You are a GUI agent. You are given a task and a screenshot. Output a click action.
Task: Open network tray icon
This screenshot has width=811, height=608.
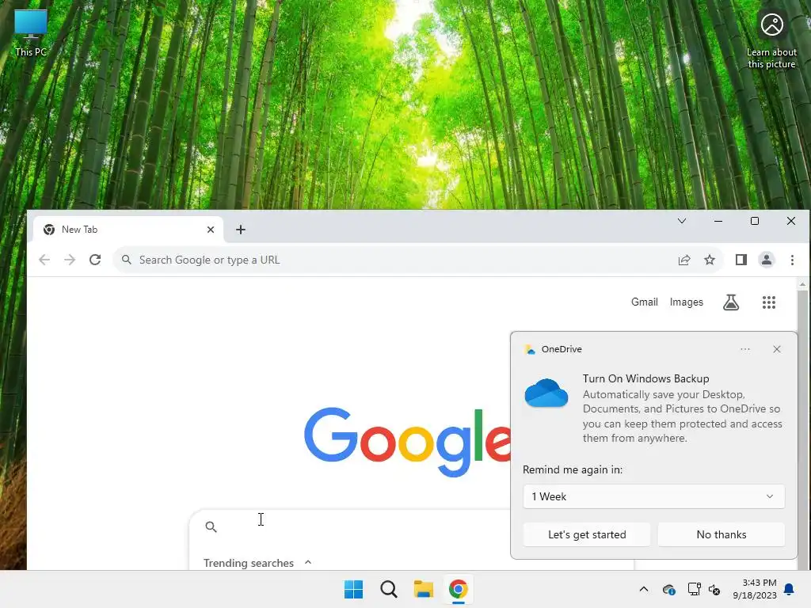click(694, 589)
